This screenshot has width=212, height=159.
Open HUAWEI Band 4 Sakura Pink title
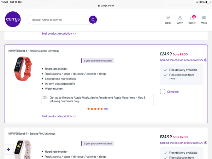tap(32, 134)
